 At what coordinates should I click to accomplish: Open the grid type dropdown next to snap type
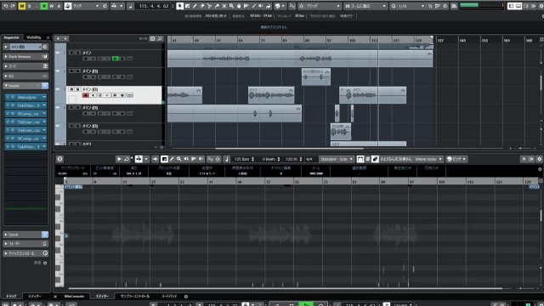coord(365,6)
